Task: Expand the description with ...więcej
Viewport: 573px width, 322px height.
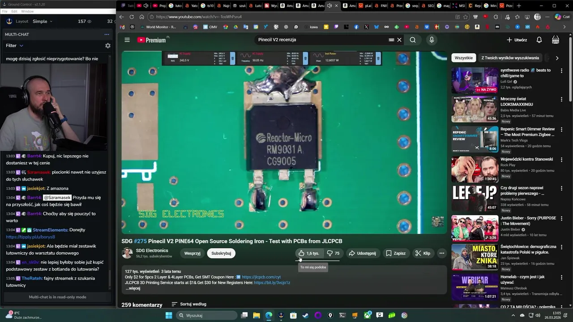Action: tap(133, 288)
